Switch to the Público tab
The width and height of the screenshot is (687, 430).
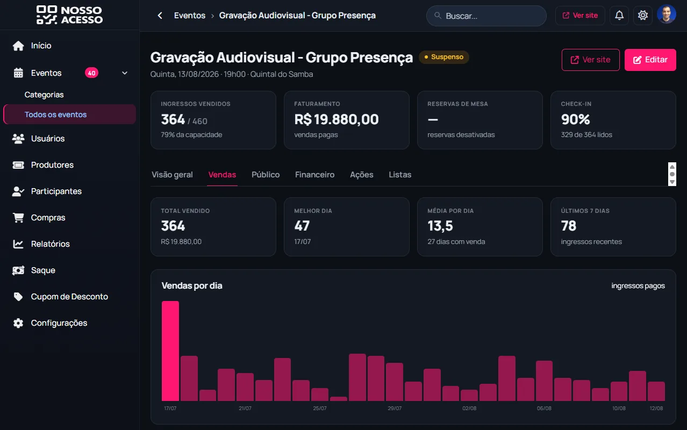pyautogui.click(x=266, y=175)
